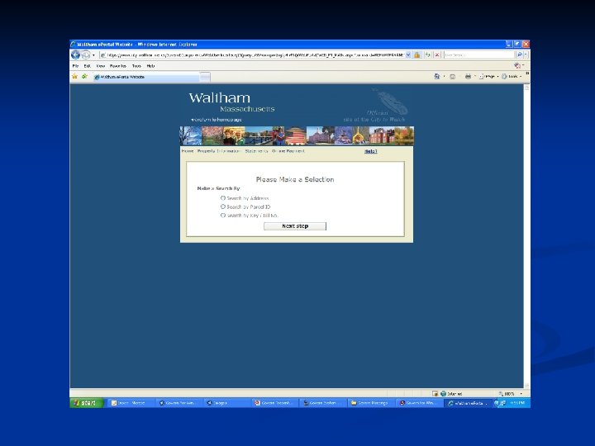
Task: Click the status bar popup blocker icon
Action: (x=435, y=394)
